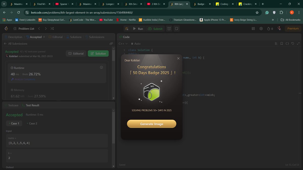Open the layout grid icon
Screen dimensions: 303x170
click(253, 29)
